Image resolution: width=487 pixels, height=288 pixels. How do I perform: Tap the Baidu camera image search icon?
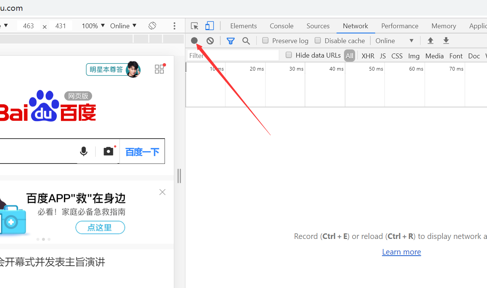pyautogui.click(x=108, y=151)
